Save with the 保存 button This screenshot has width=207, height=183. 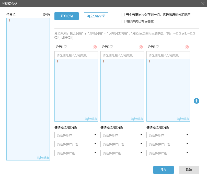click(164, 170)
